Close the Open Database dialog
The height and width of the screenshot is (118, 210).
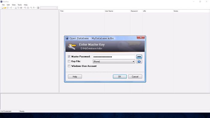point(141,37)
